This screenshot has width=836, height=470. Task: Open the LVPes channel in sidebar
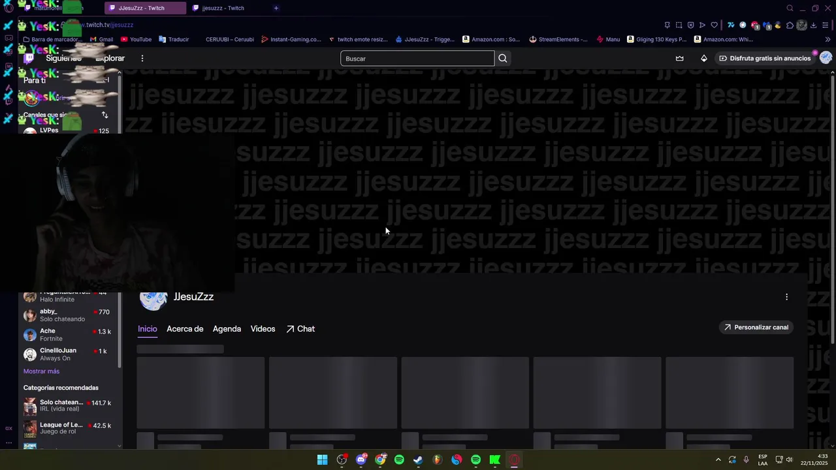click(x=67, y=131)
